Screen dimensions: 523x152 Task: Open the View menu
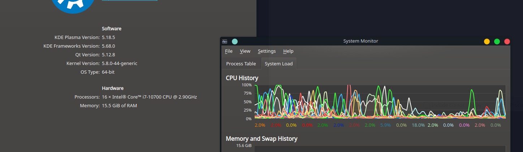245,51
